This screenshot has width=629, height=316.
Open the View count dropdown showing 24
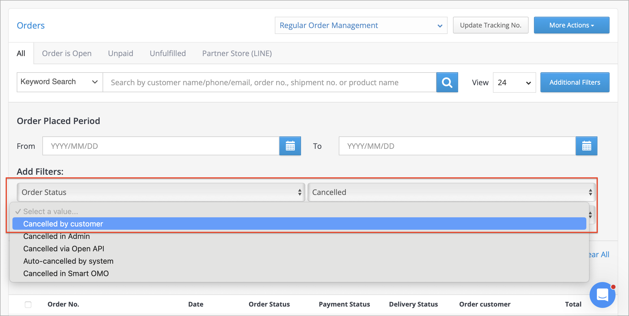514,83
